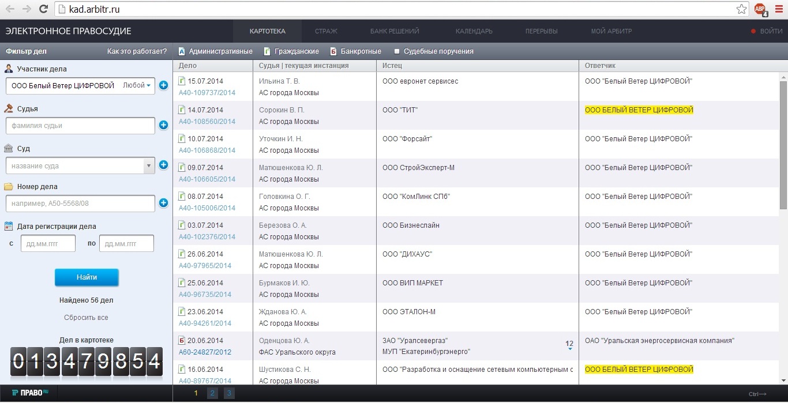Open the Мой арбитр tab
This screenshot has width=788, height=403.
point(611,31)
